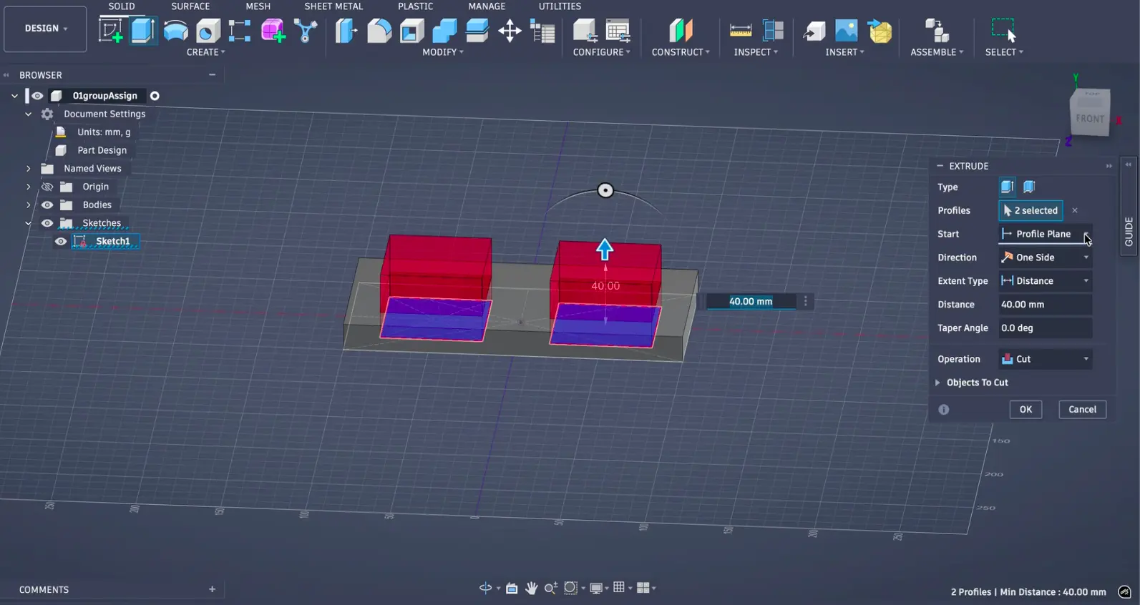Viewport: 1140px width, 605px height.
Task: Collapse the Document Settings node
Action: 29,114
